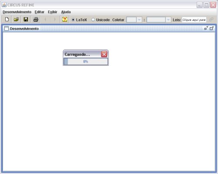Open a file with the folder icon

[16, 20]
